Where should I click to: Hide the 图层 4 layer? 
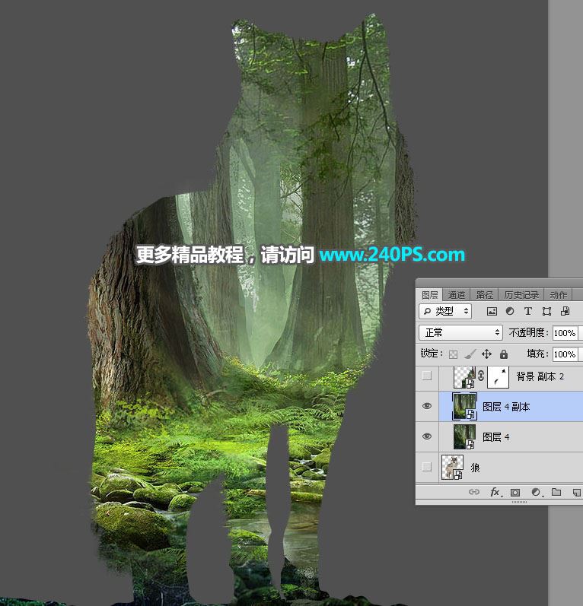tap(427, 436)
